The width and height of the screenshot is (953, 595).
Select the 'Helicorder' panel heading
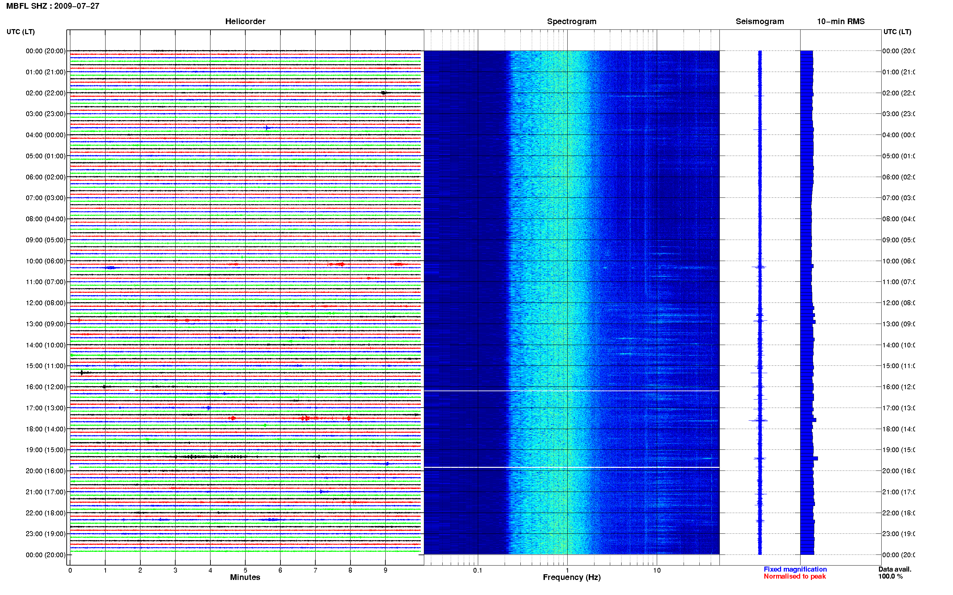pyautogui.click(x=245, y=21)
